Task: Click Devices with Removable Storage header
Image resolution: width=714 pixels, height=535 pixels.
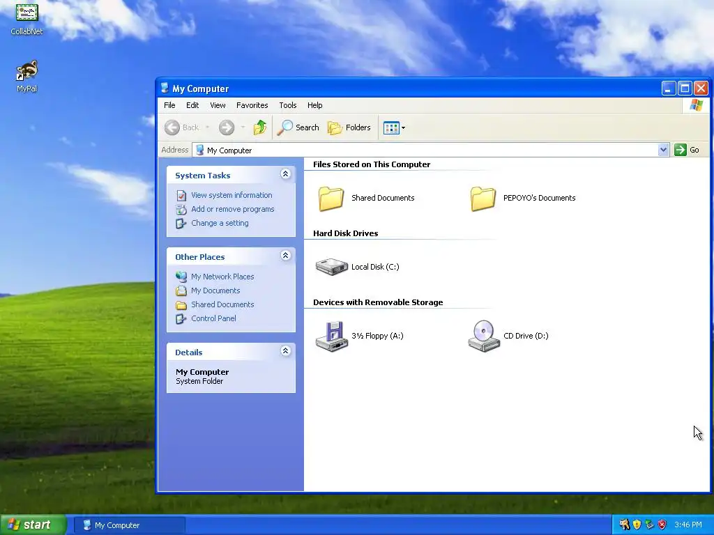Action: pos(378,302)
